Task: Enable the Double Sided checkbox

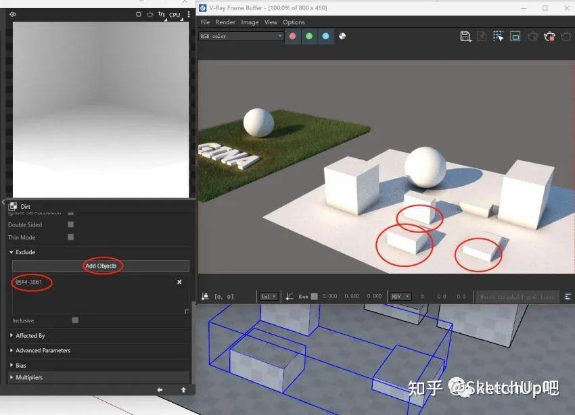Action: click(70, 224)
